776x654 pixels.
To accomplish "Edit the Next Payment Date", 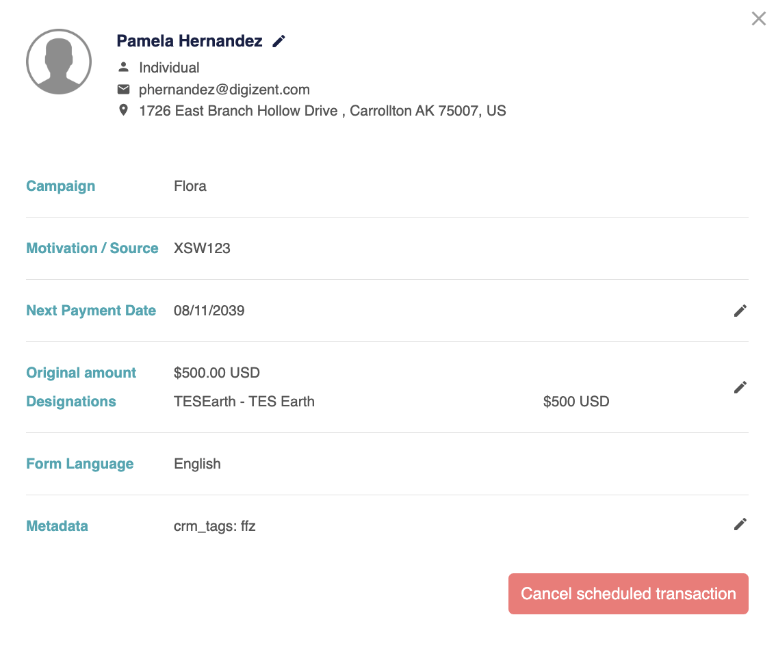I will [740, 311].
